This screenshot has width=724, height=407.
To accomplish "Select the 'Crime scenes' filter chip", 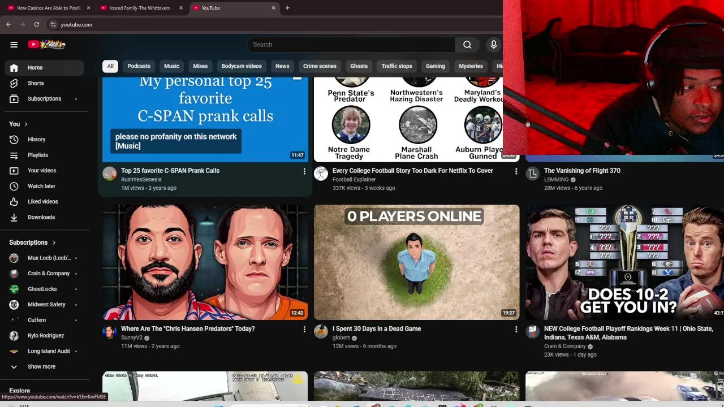I will point(320,66).
